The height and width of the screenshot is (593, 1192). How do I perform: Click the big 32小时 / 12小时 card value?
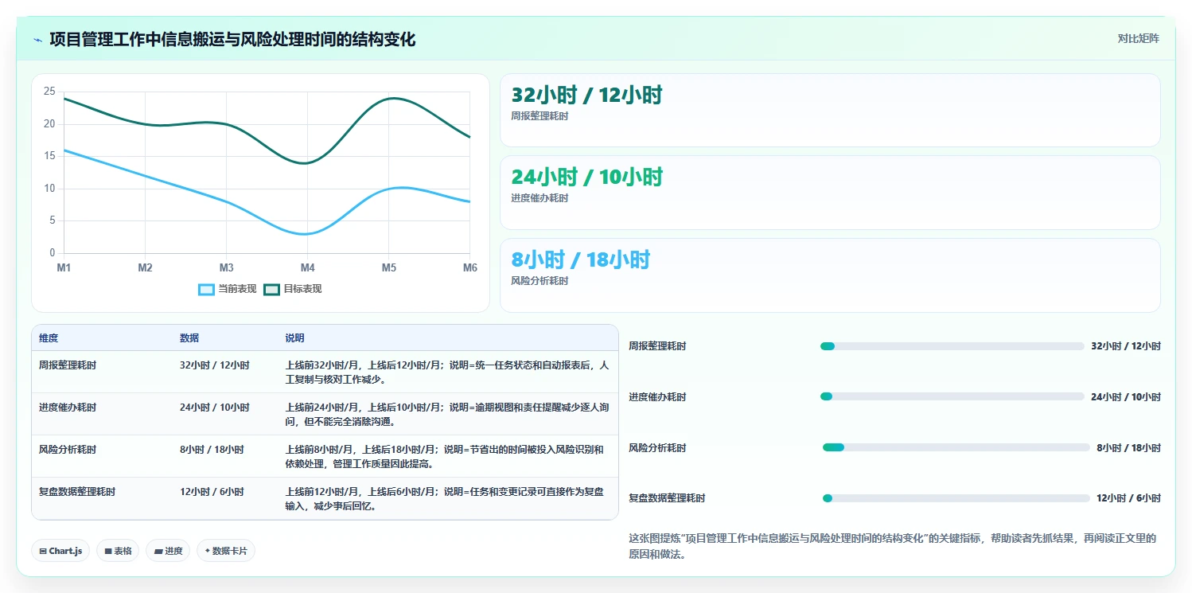pos(586,96)
